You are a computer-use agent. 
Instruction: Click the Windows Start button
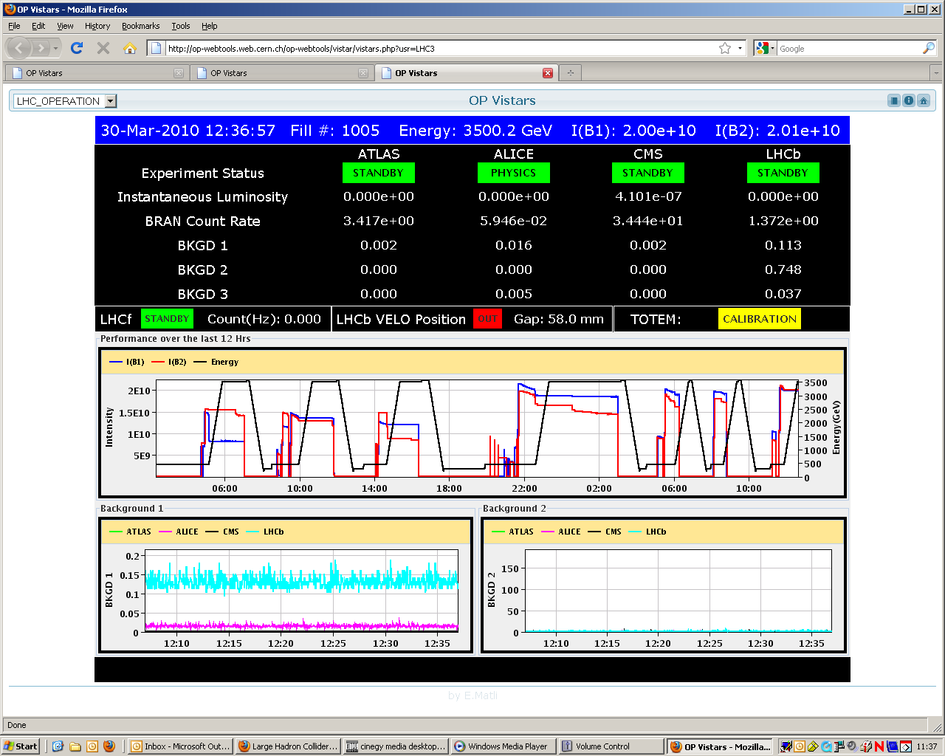click(x=21, y=746)
